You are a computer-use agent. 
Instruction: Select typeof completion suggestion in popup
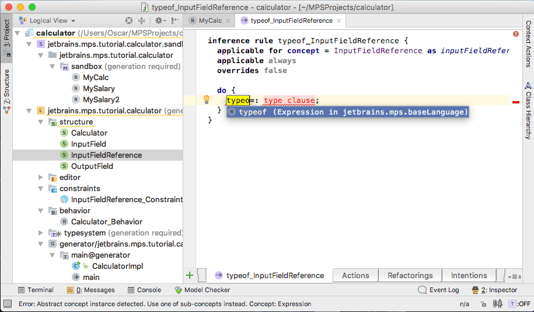[348, 112]
